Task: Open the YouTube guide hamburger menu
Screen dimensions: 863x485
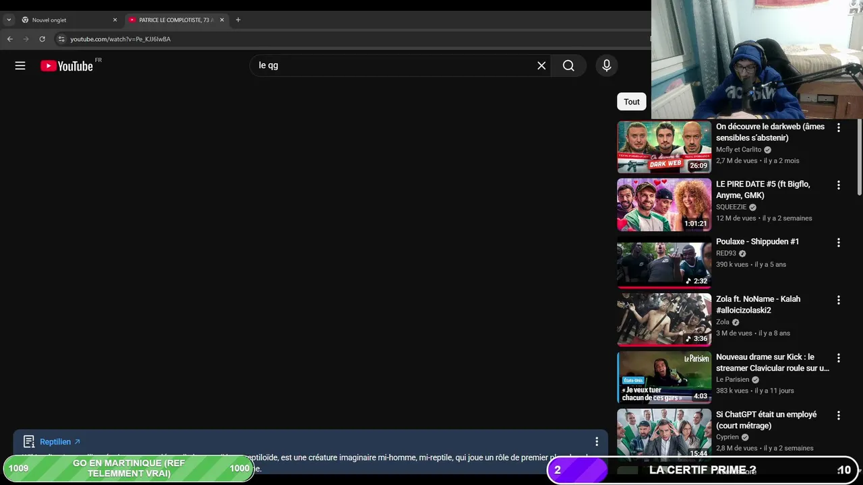Action: click(20, 65)
